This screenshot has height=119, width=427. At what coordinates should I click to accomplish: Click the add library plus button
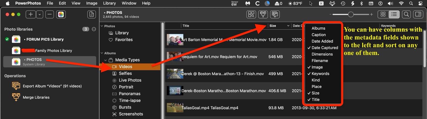pyautogui.click(x=31, y=14)
